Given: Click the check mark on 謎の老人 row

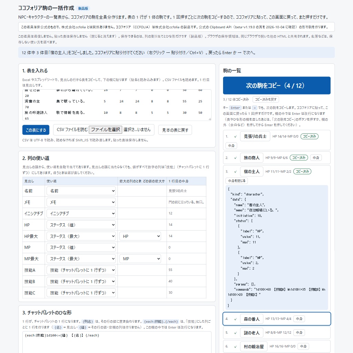Looking at the screenshot, I should coord(235,333).
